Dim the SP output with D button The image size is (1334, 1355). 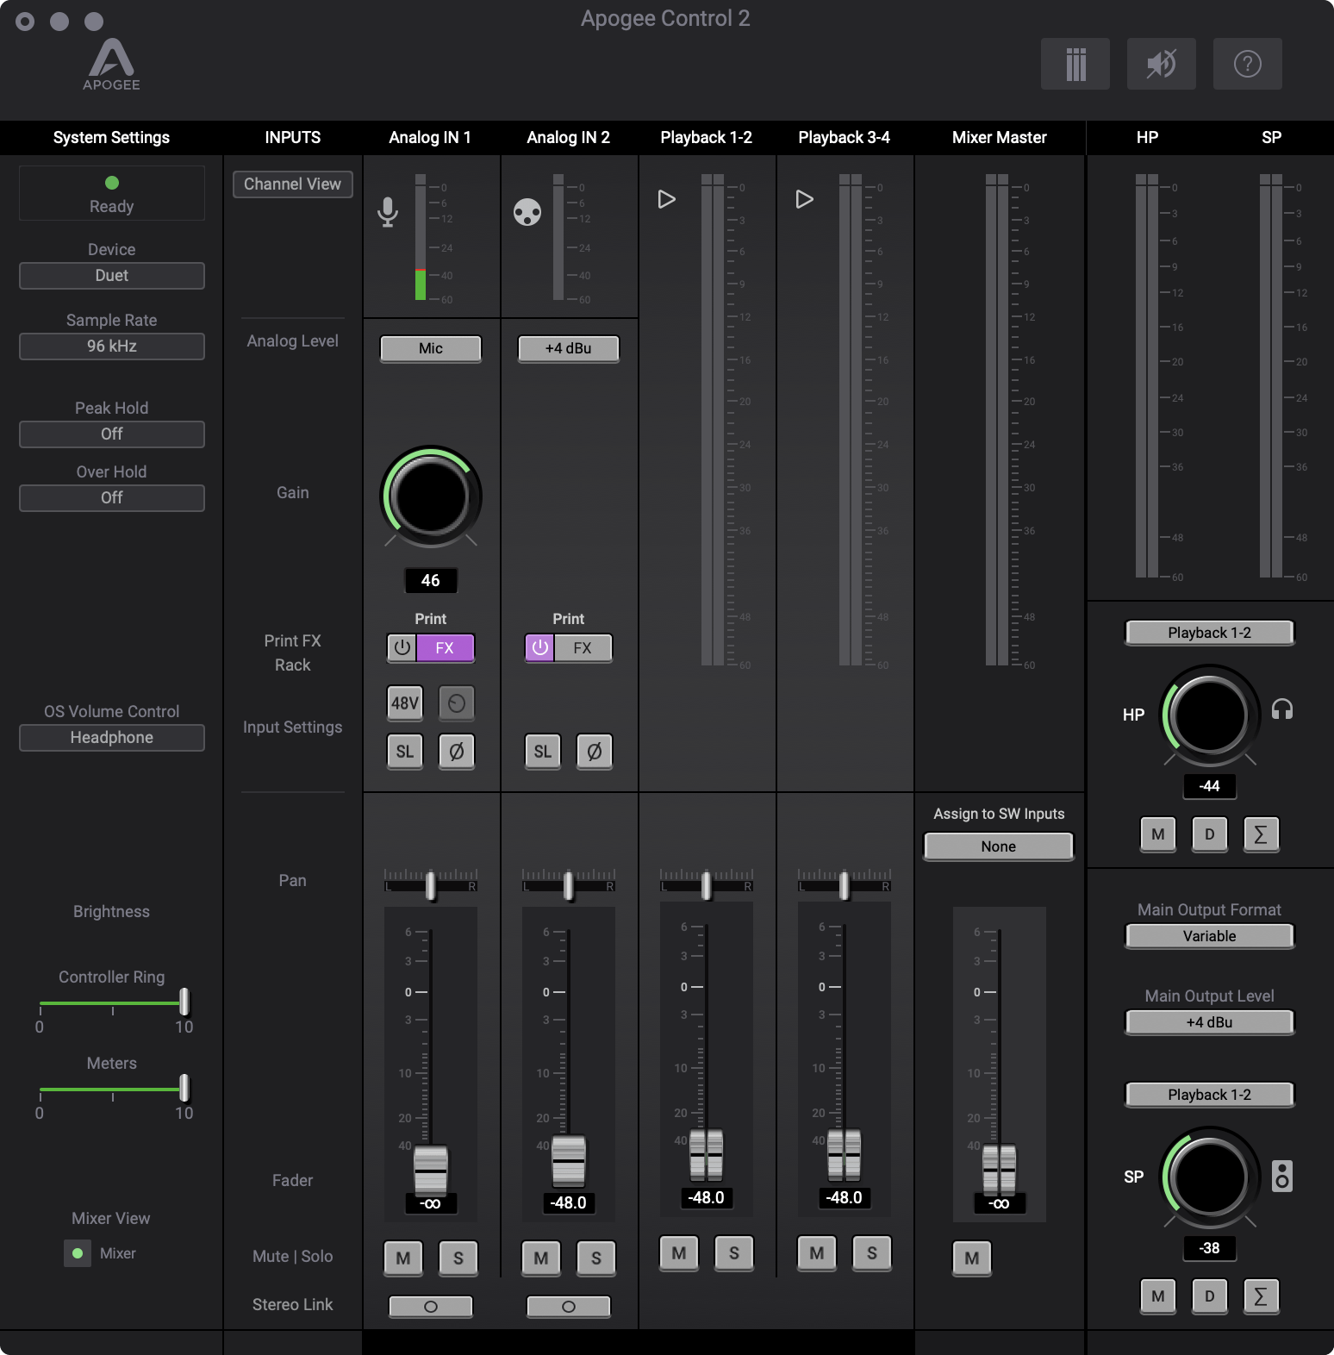1209,1296
